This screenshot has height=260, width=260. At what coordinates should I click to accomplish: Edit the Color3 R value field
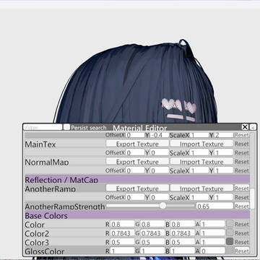point(122,242)
